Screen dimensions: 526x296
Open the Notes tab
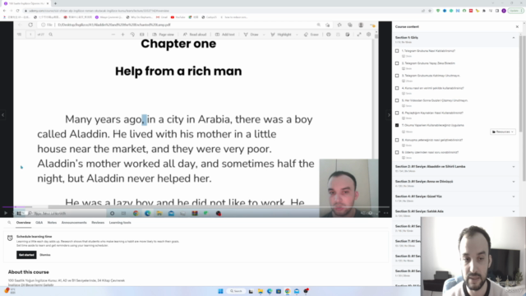pyautogui.click(x=52, y=223)
